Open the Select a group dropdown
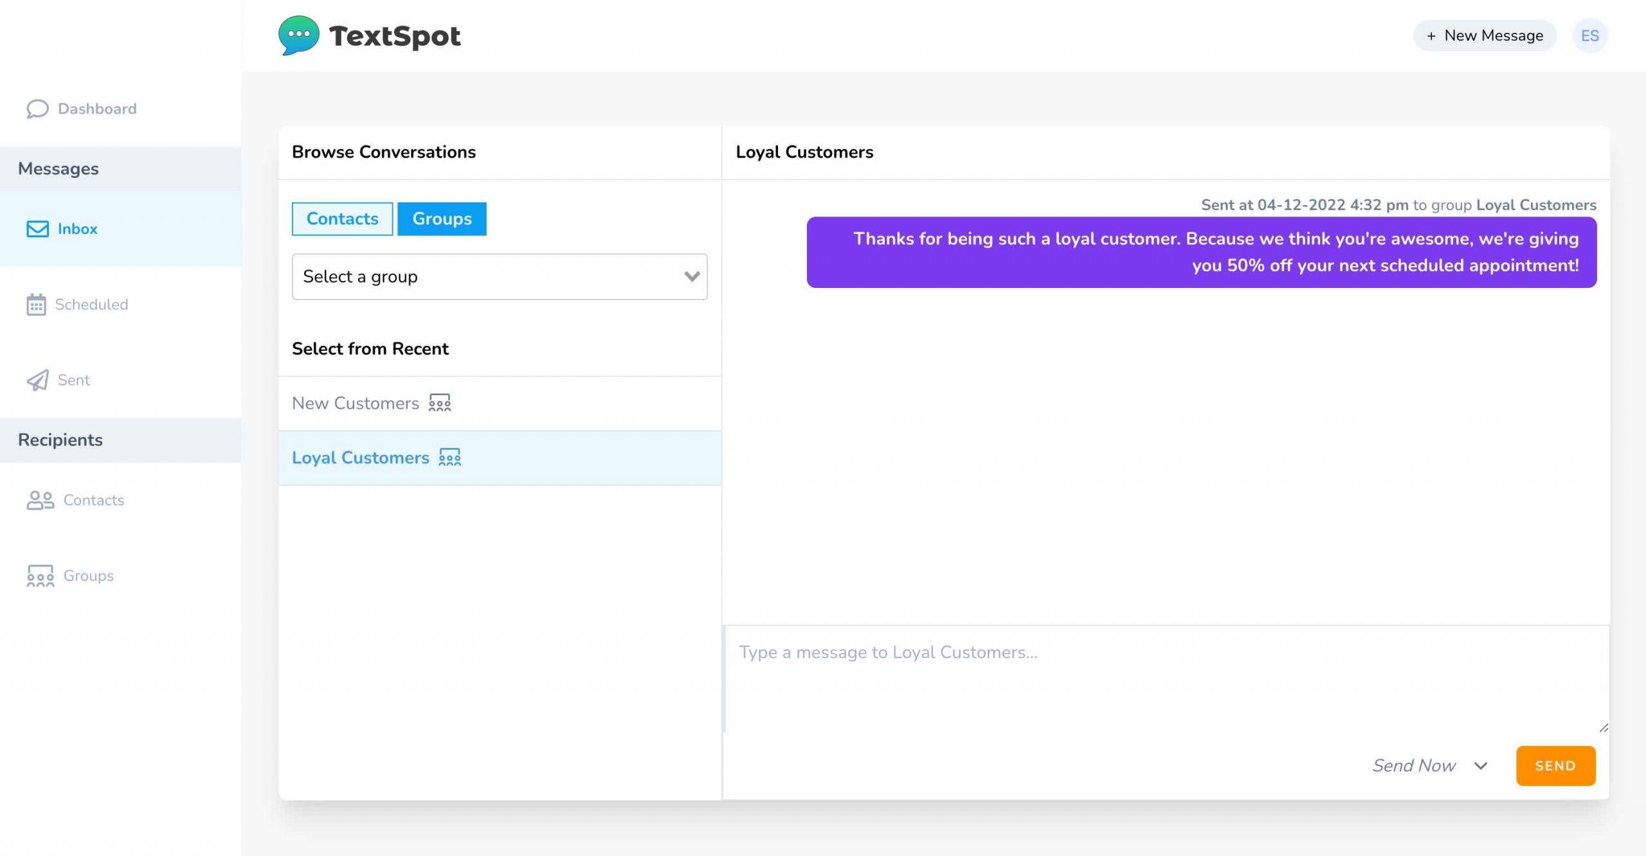The width and height of the screenshot is (1646, 856). pos(500,276)
